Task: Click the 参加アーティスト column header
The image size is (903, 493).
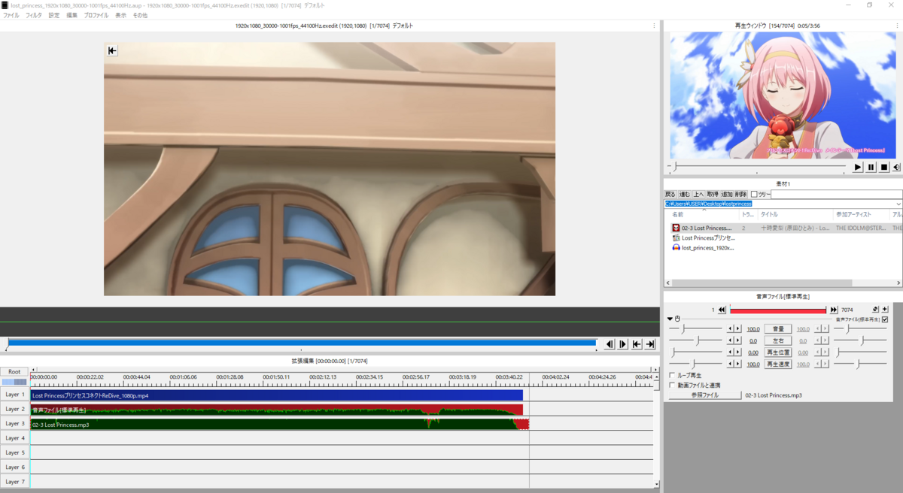Action: (862, 215)
